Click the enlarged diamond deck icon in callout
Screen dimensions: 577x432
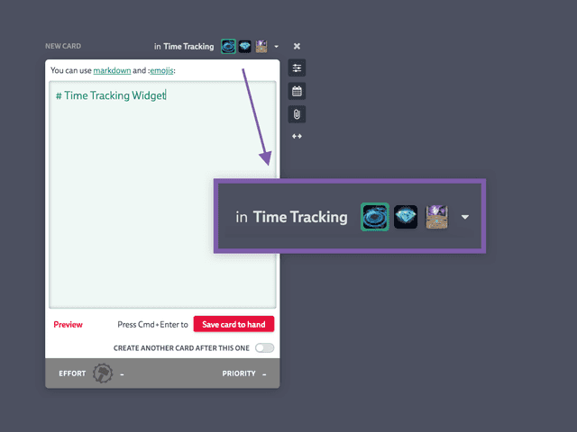[406, 217]
